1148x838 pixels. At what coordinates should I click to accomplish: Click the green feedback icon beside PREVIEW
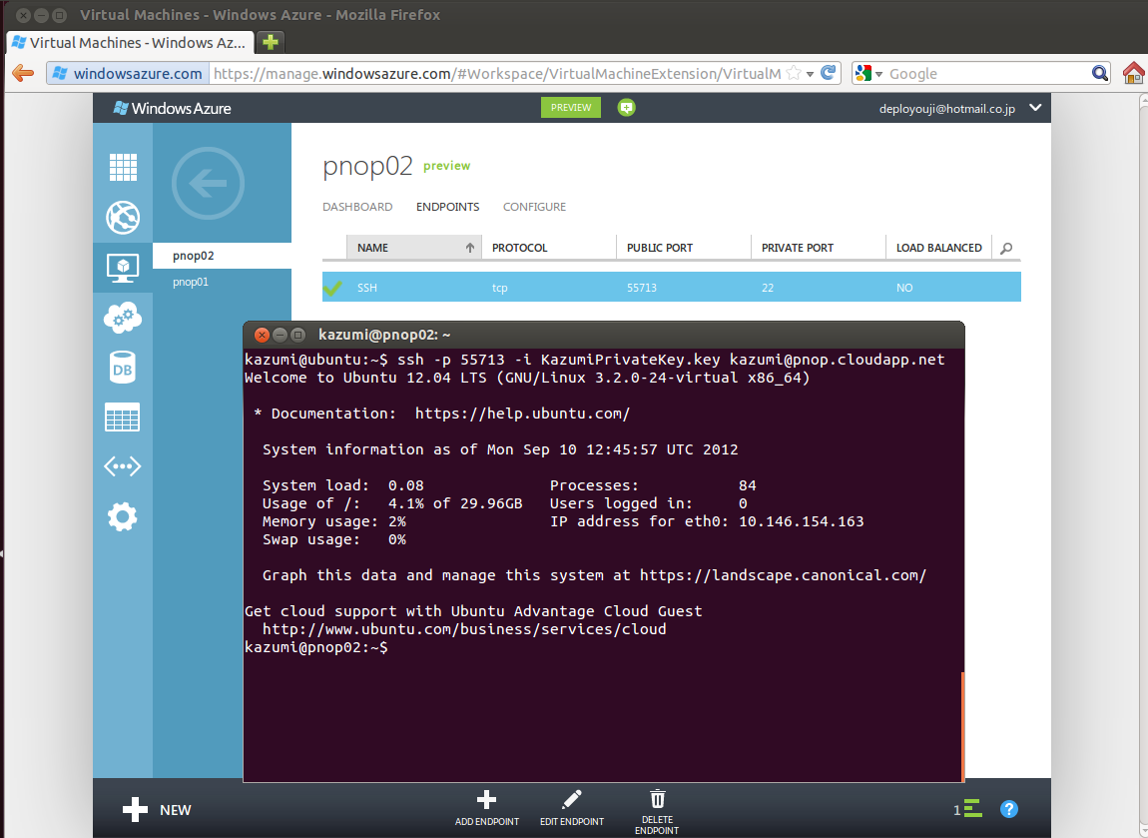pos(626,108)
